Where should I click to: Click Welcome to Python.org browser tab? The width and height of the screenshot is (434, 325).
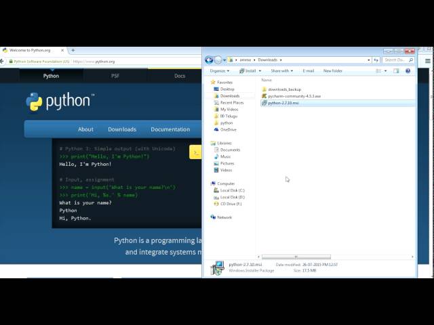pyautogui.click(x=33, y=50)
